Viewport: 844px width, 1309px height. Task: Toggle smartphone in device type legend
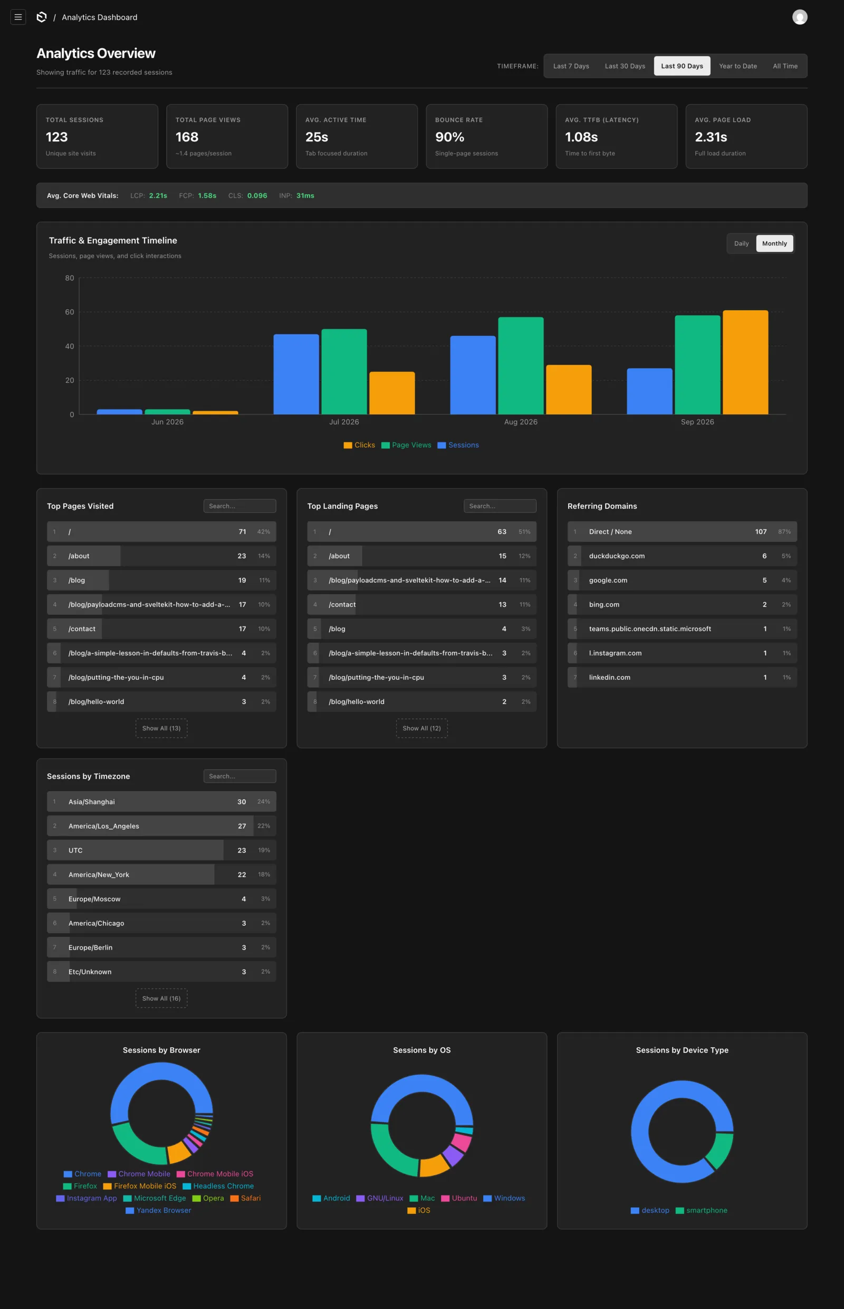click(702, 1210)
